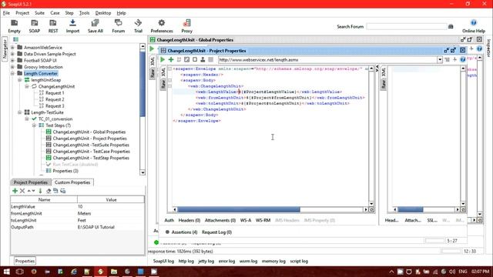Click the search forum submit icon
The width and height of the screenshot is (493, 277).
451,27
